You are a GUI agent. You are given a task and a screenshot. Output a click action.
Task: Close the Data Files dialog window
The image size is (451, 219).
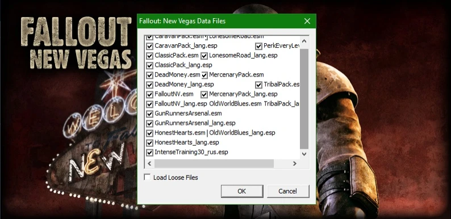tap(307, 21)
